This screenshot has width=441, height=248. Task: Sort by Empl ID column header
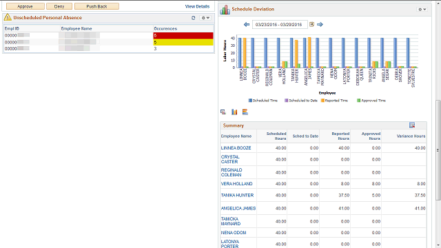click(12, 28)
